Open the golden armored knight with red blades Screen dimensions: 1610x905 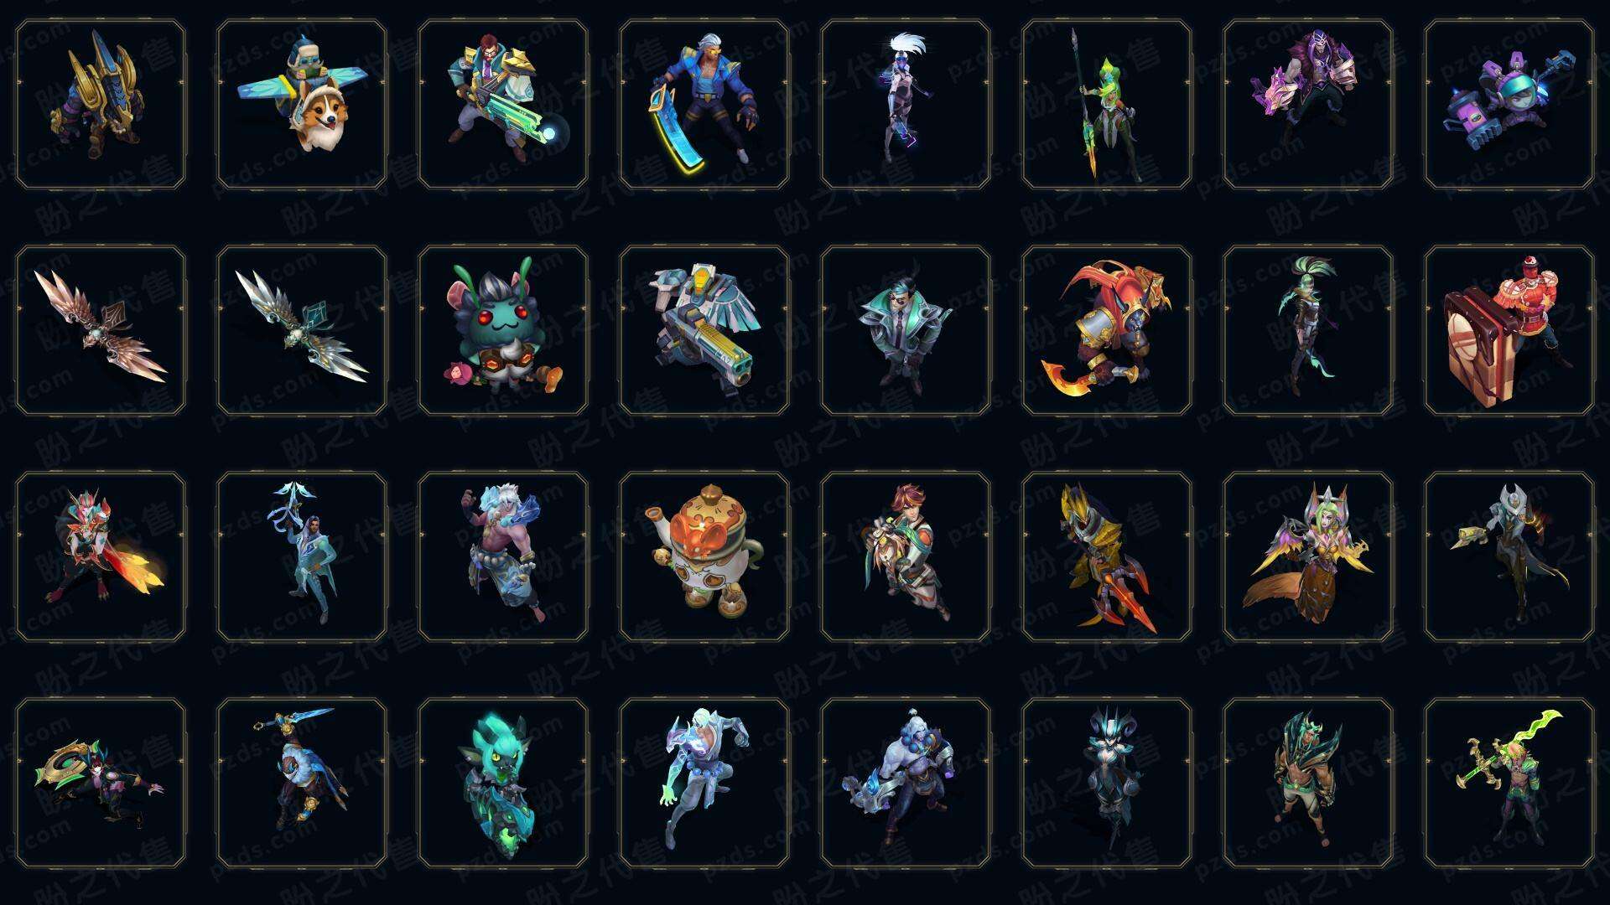[1107, 557]
